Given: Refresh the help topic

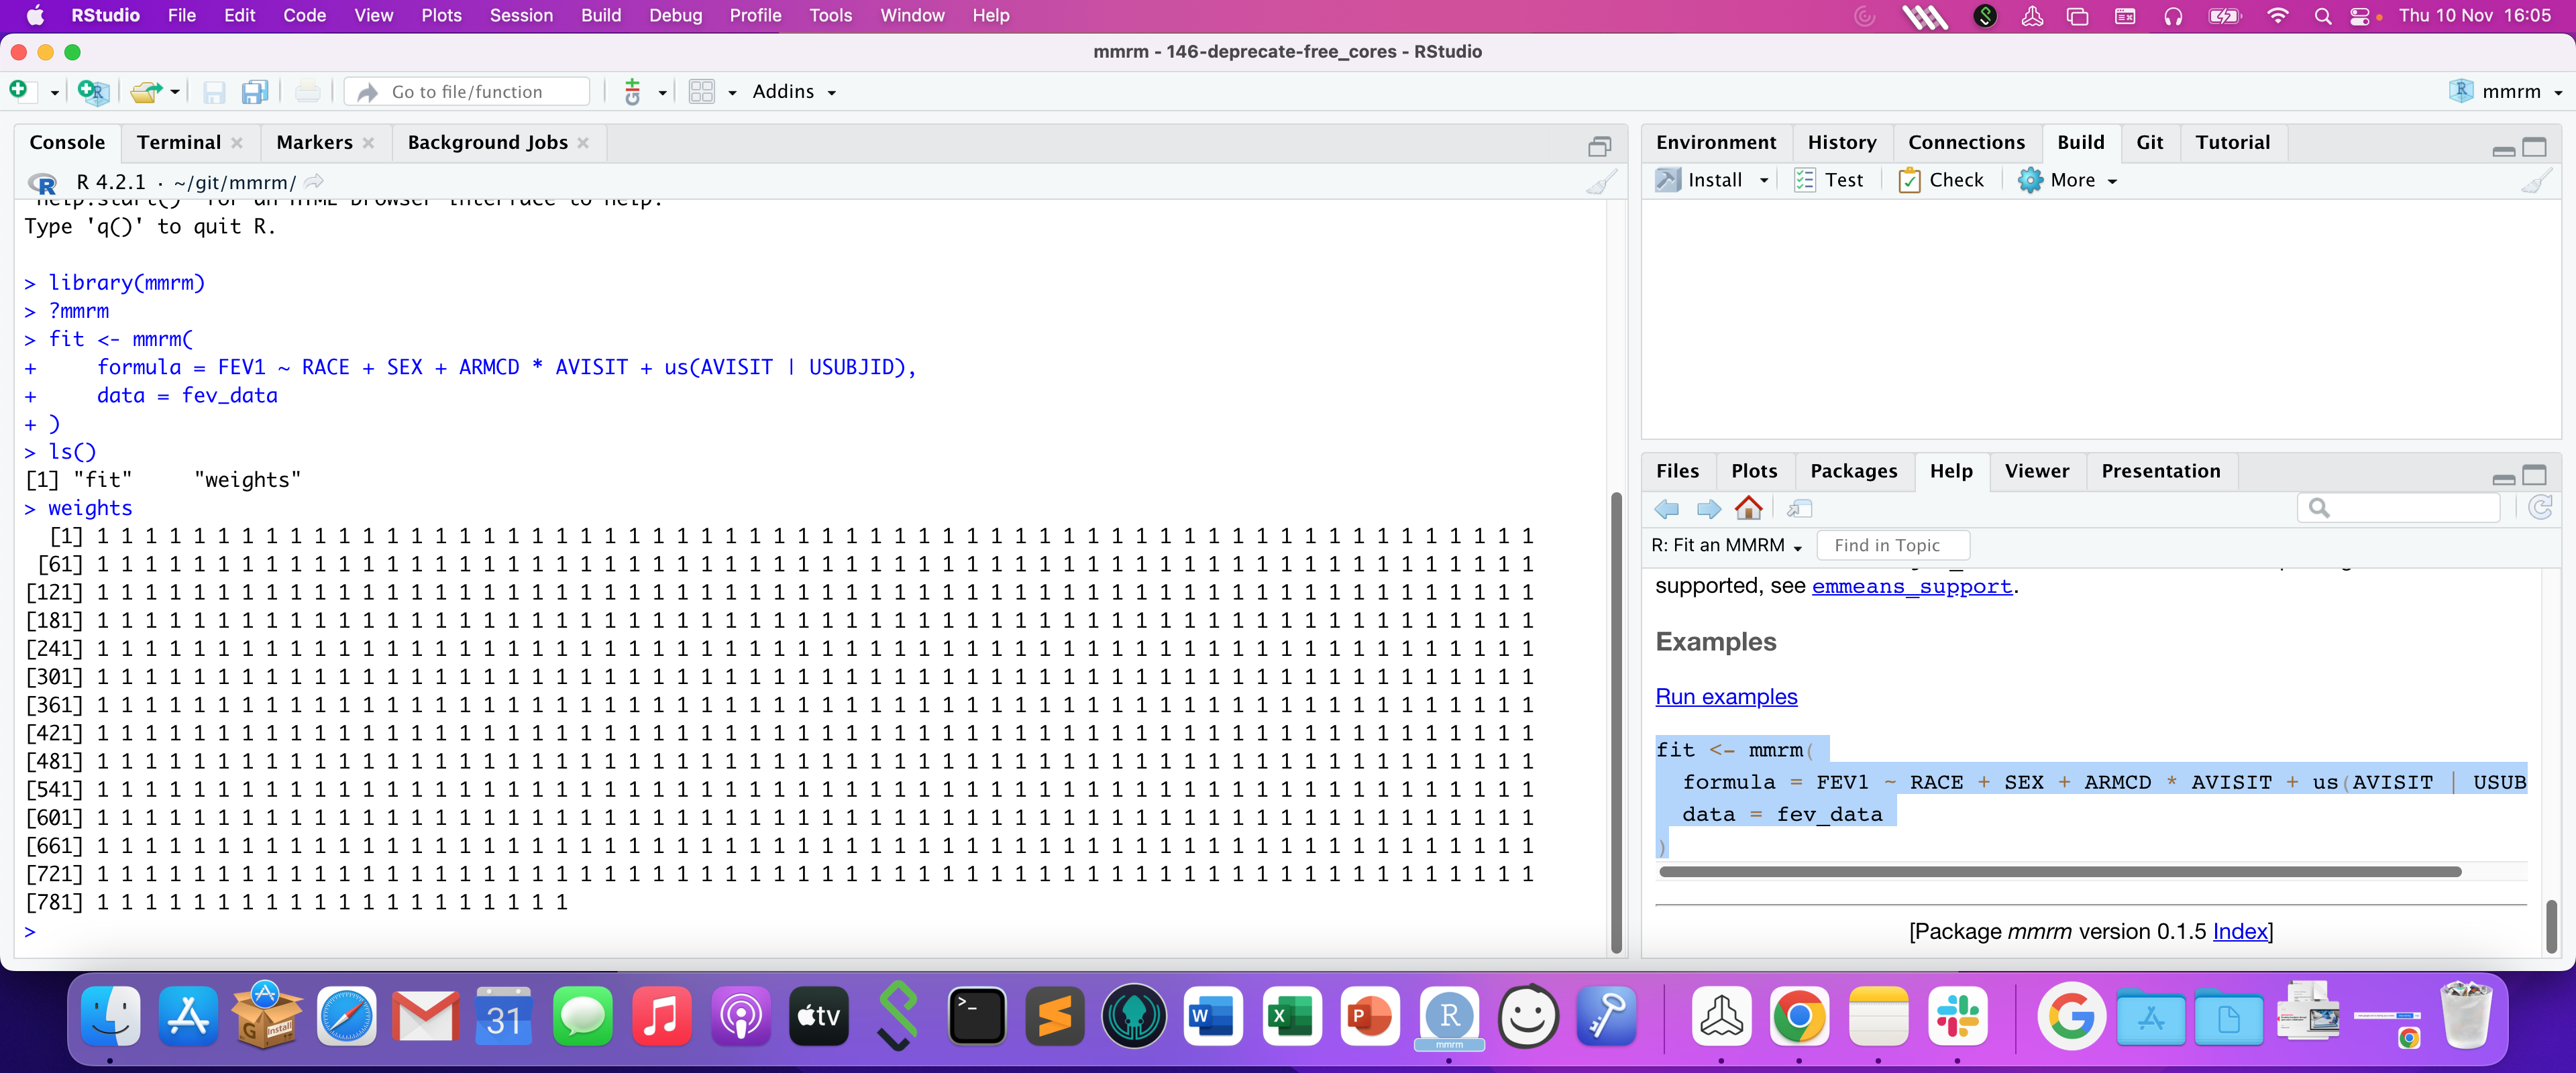Looking at the screenshot, I should [2540, 509].
